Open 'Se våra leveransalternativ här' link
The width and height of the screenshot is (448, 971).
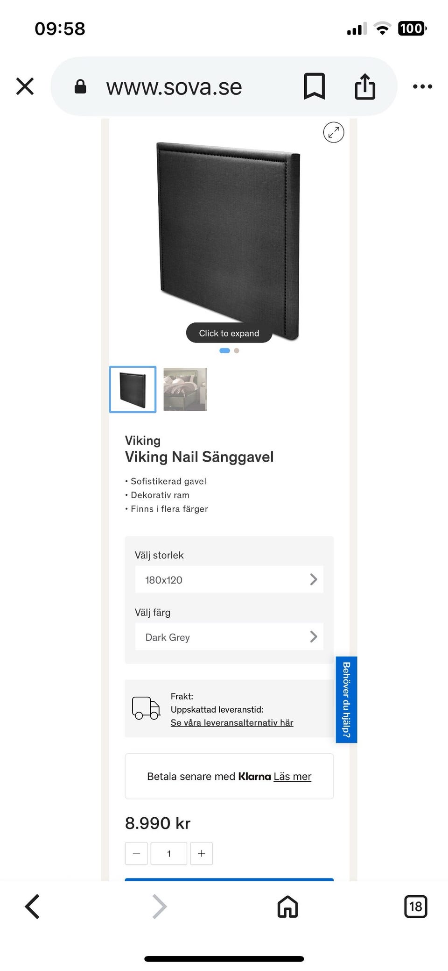[x=232, y=722]
